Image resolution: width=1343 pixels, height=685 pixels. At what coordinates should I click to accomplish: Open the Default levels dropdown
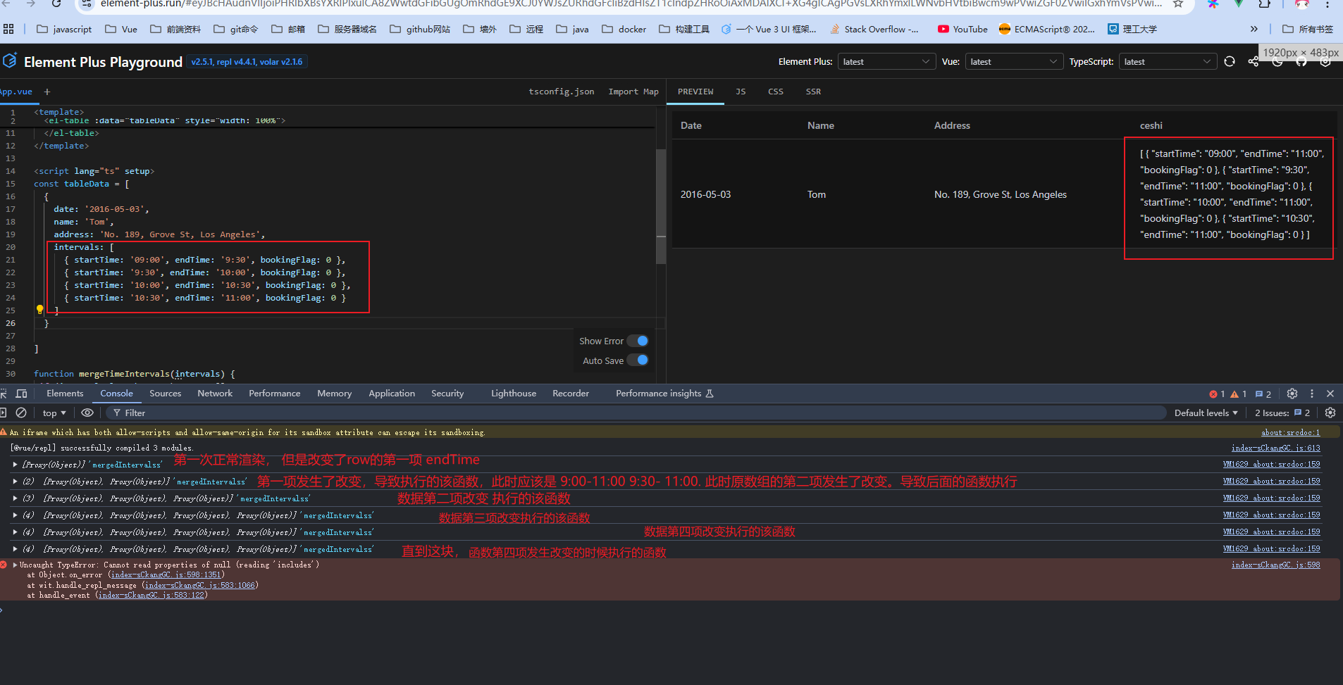[1206, 413]
